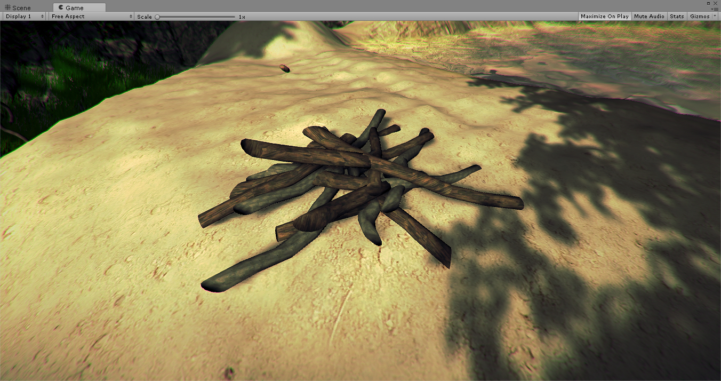The width and height of the screenshot is (721, 381).
Task: Click the Scale slider knob icon
Action: point(156,17)
